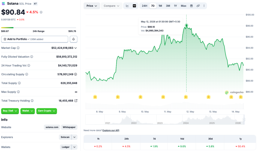The height and width of the screenshot is (151, 257).
Task: Click news marker under 8. May
Action: click(x=95, y=97)
